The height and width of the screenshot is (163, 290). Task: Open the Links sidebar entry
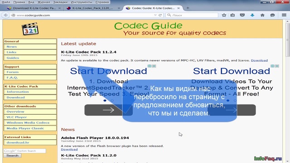(11, 53)
